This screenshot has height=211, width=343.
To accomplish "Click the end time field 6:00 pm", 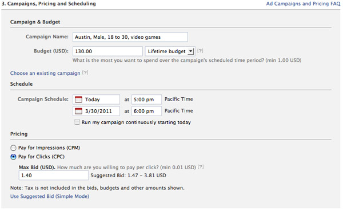I will click(146, 111).
